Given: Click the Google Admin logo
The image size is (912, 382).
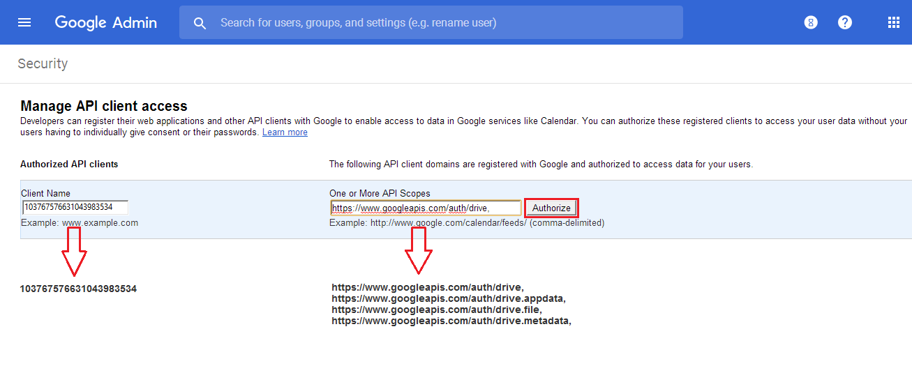Looking at the screenshot, I should tap(106, 22).
